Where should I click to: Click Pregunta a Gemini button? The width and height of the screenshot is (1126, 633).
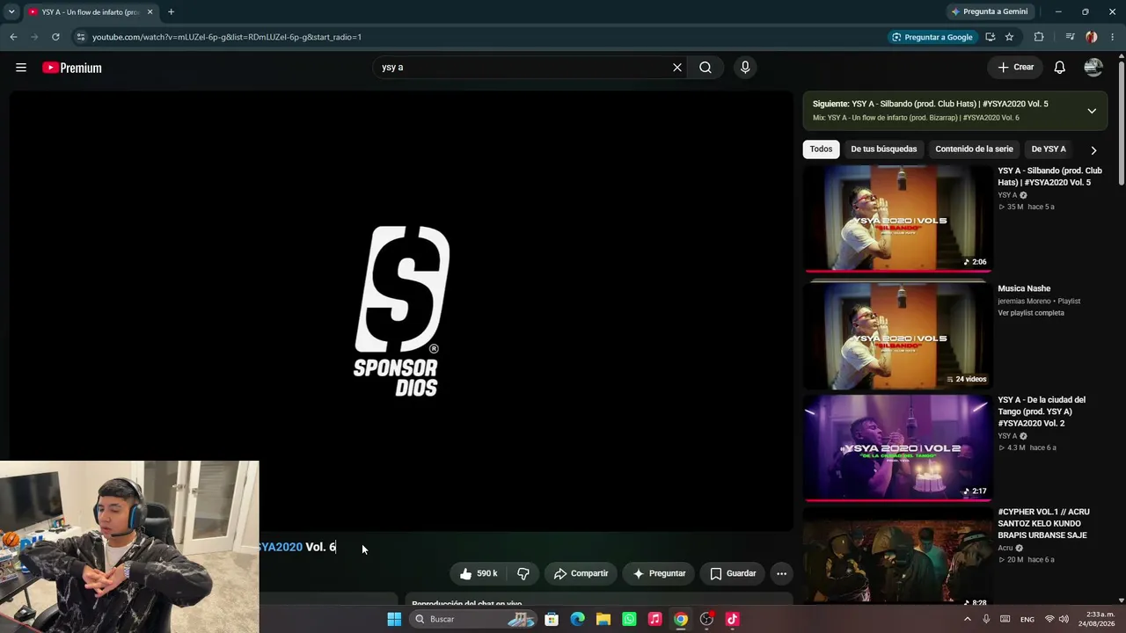coord(990,11)
